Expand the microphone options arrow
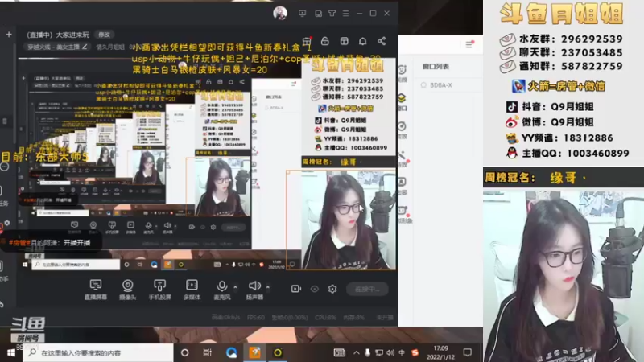The image size is (644, 362). 235,287
